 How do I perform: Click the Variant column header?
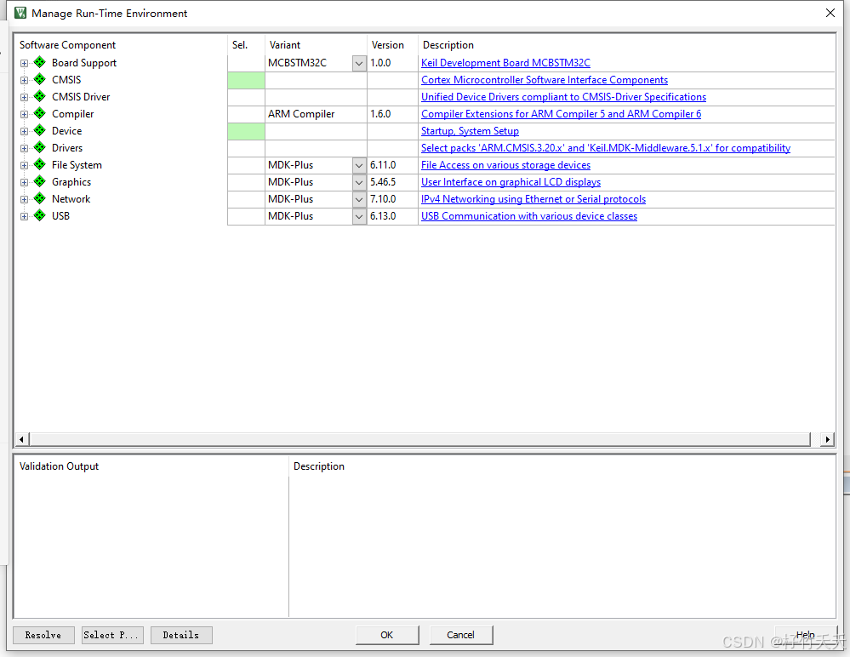pos(285,45)
